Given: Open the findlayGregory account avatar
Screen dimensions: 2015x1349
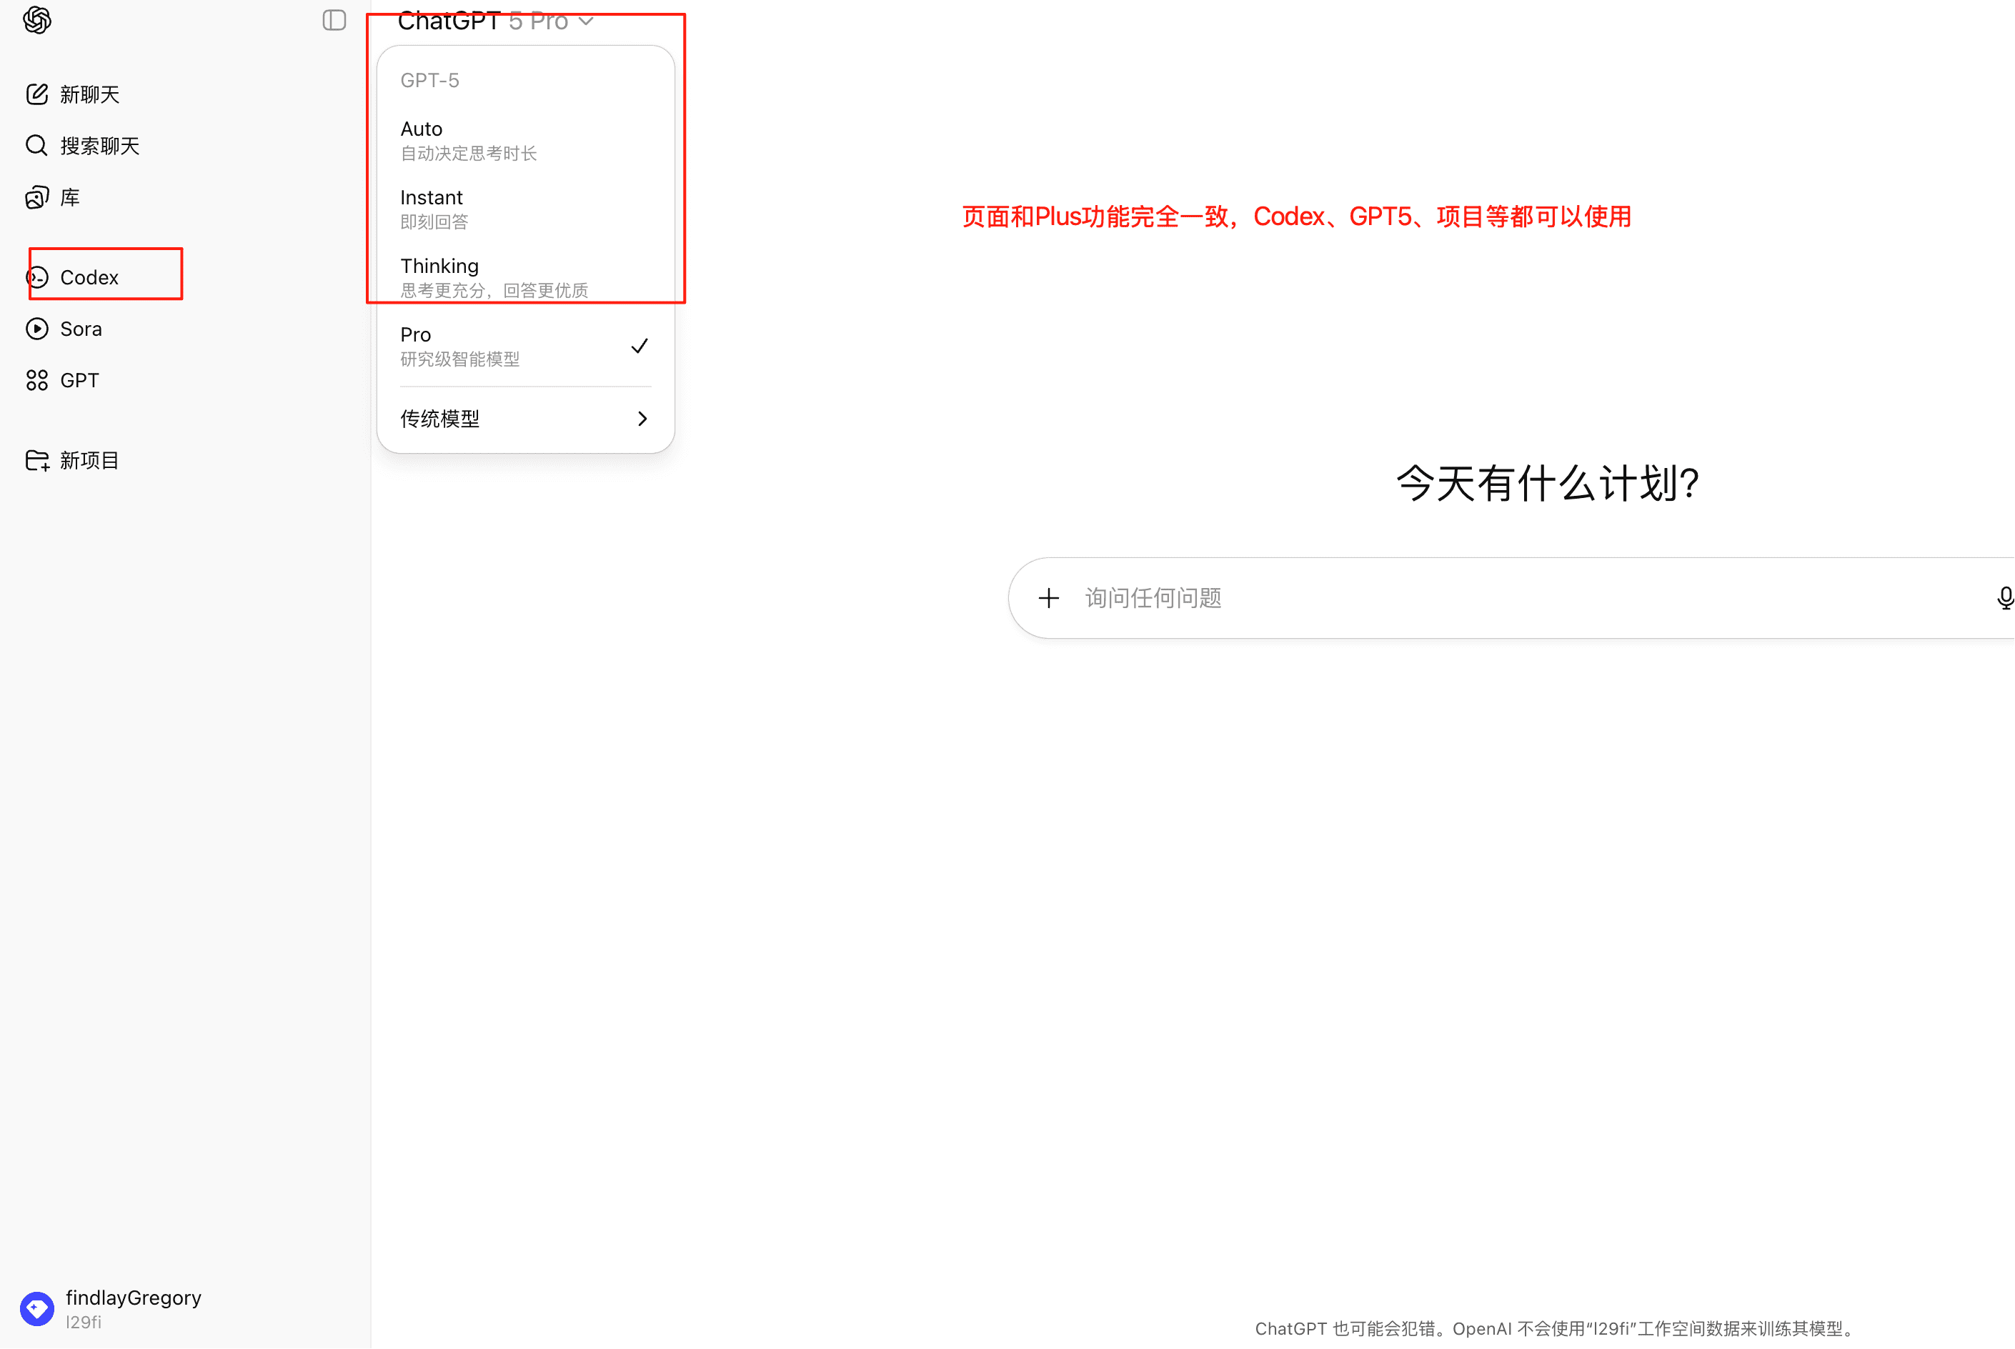Looking at the screenshot, I should tap(36, 1308).
